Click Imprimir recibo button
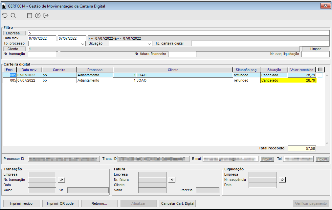Screen dimensions: 332x210 pos(21,203)
